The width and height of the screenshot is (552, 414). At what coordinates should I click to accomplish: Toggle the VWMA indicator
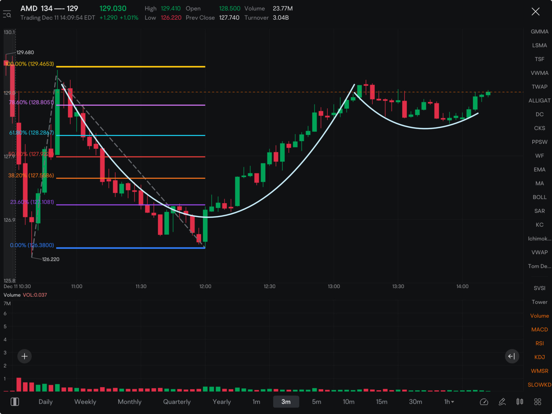[x=540, y=73]
